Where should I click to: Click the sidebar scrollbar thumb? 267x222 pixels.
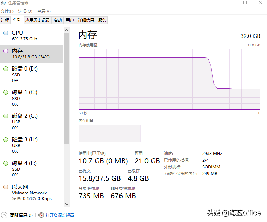(x=67, y=89)
